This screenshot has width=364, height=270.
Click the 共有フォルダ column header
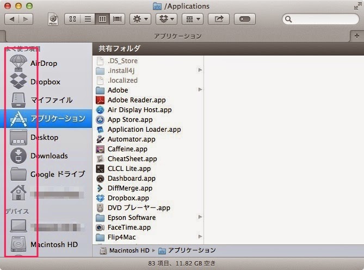[228, 48]
